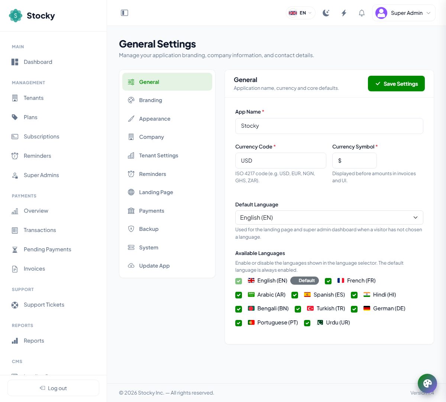Viewport: 446px width, 402px height.
Task: Uncheck the German (DE) language checkbox
Action: 354,309
